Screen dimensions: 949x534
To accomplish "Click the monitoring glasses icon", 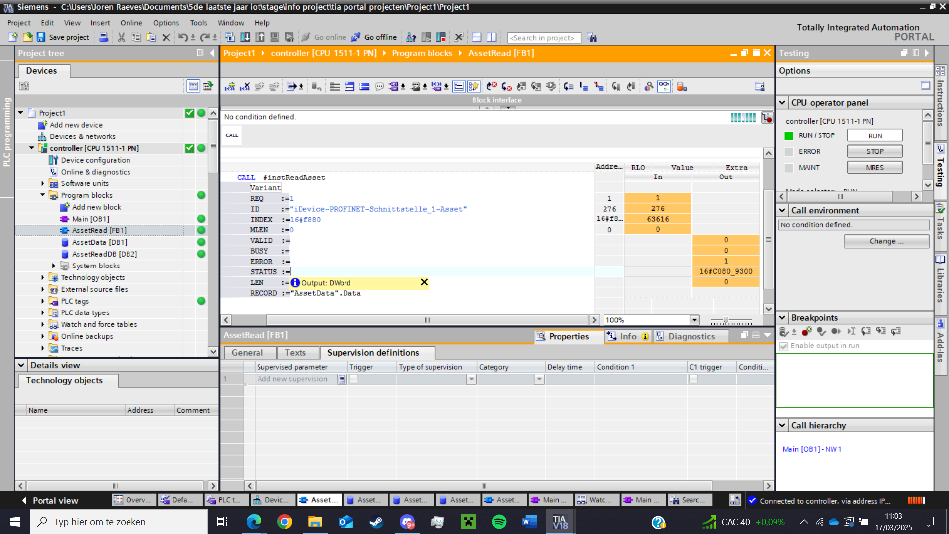I will pyautogui.click(x=664, y=87).
